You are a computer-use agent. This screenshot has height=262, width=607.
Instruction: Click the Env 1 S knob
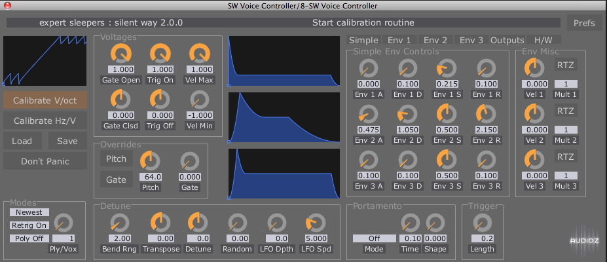point(447,67)
